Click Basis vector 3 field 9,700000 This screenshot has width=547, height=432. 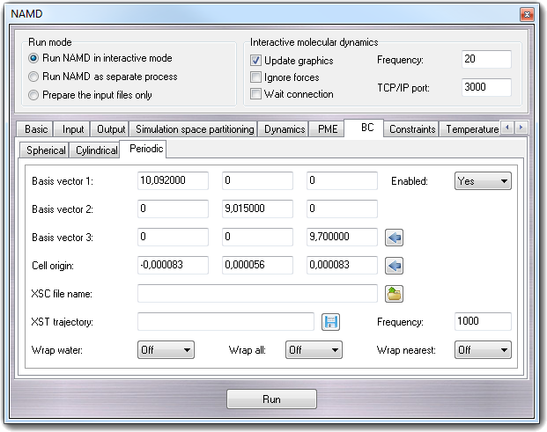pos(342,238)
